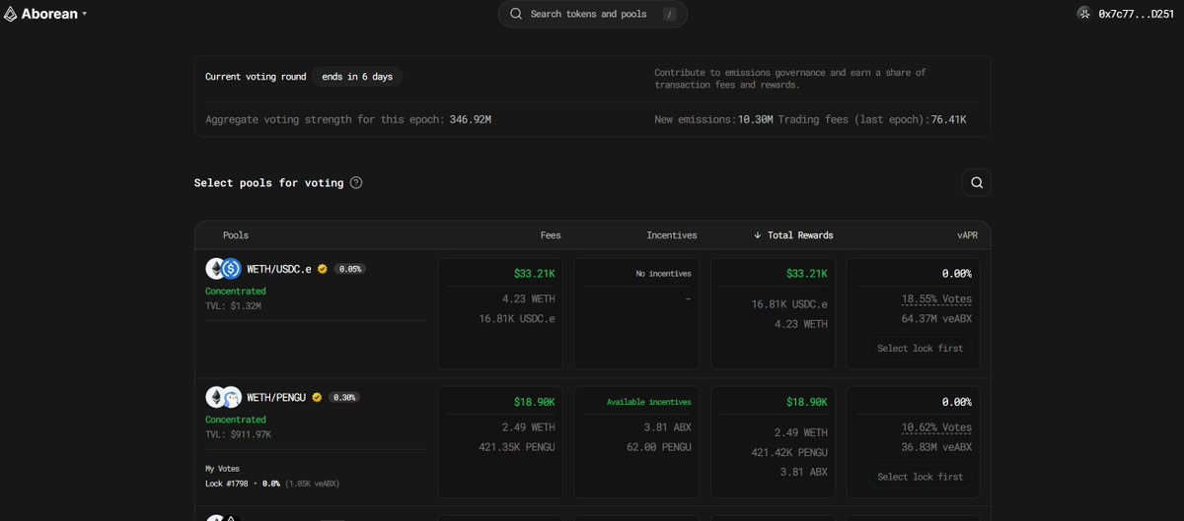
Task: Click the 346.92M aggregate voting strength value
Action: coord(471,119)
